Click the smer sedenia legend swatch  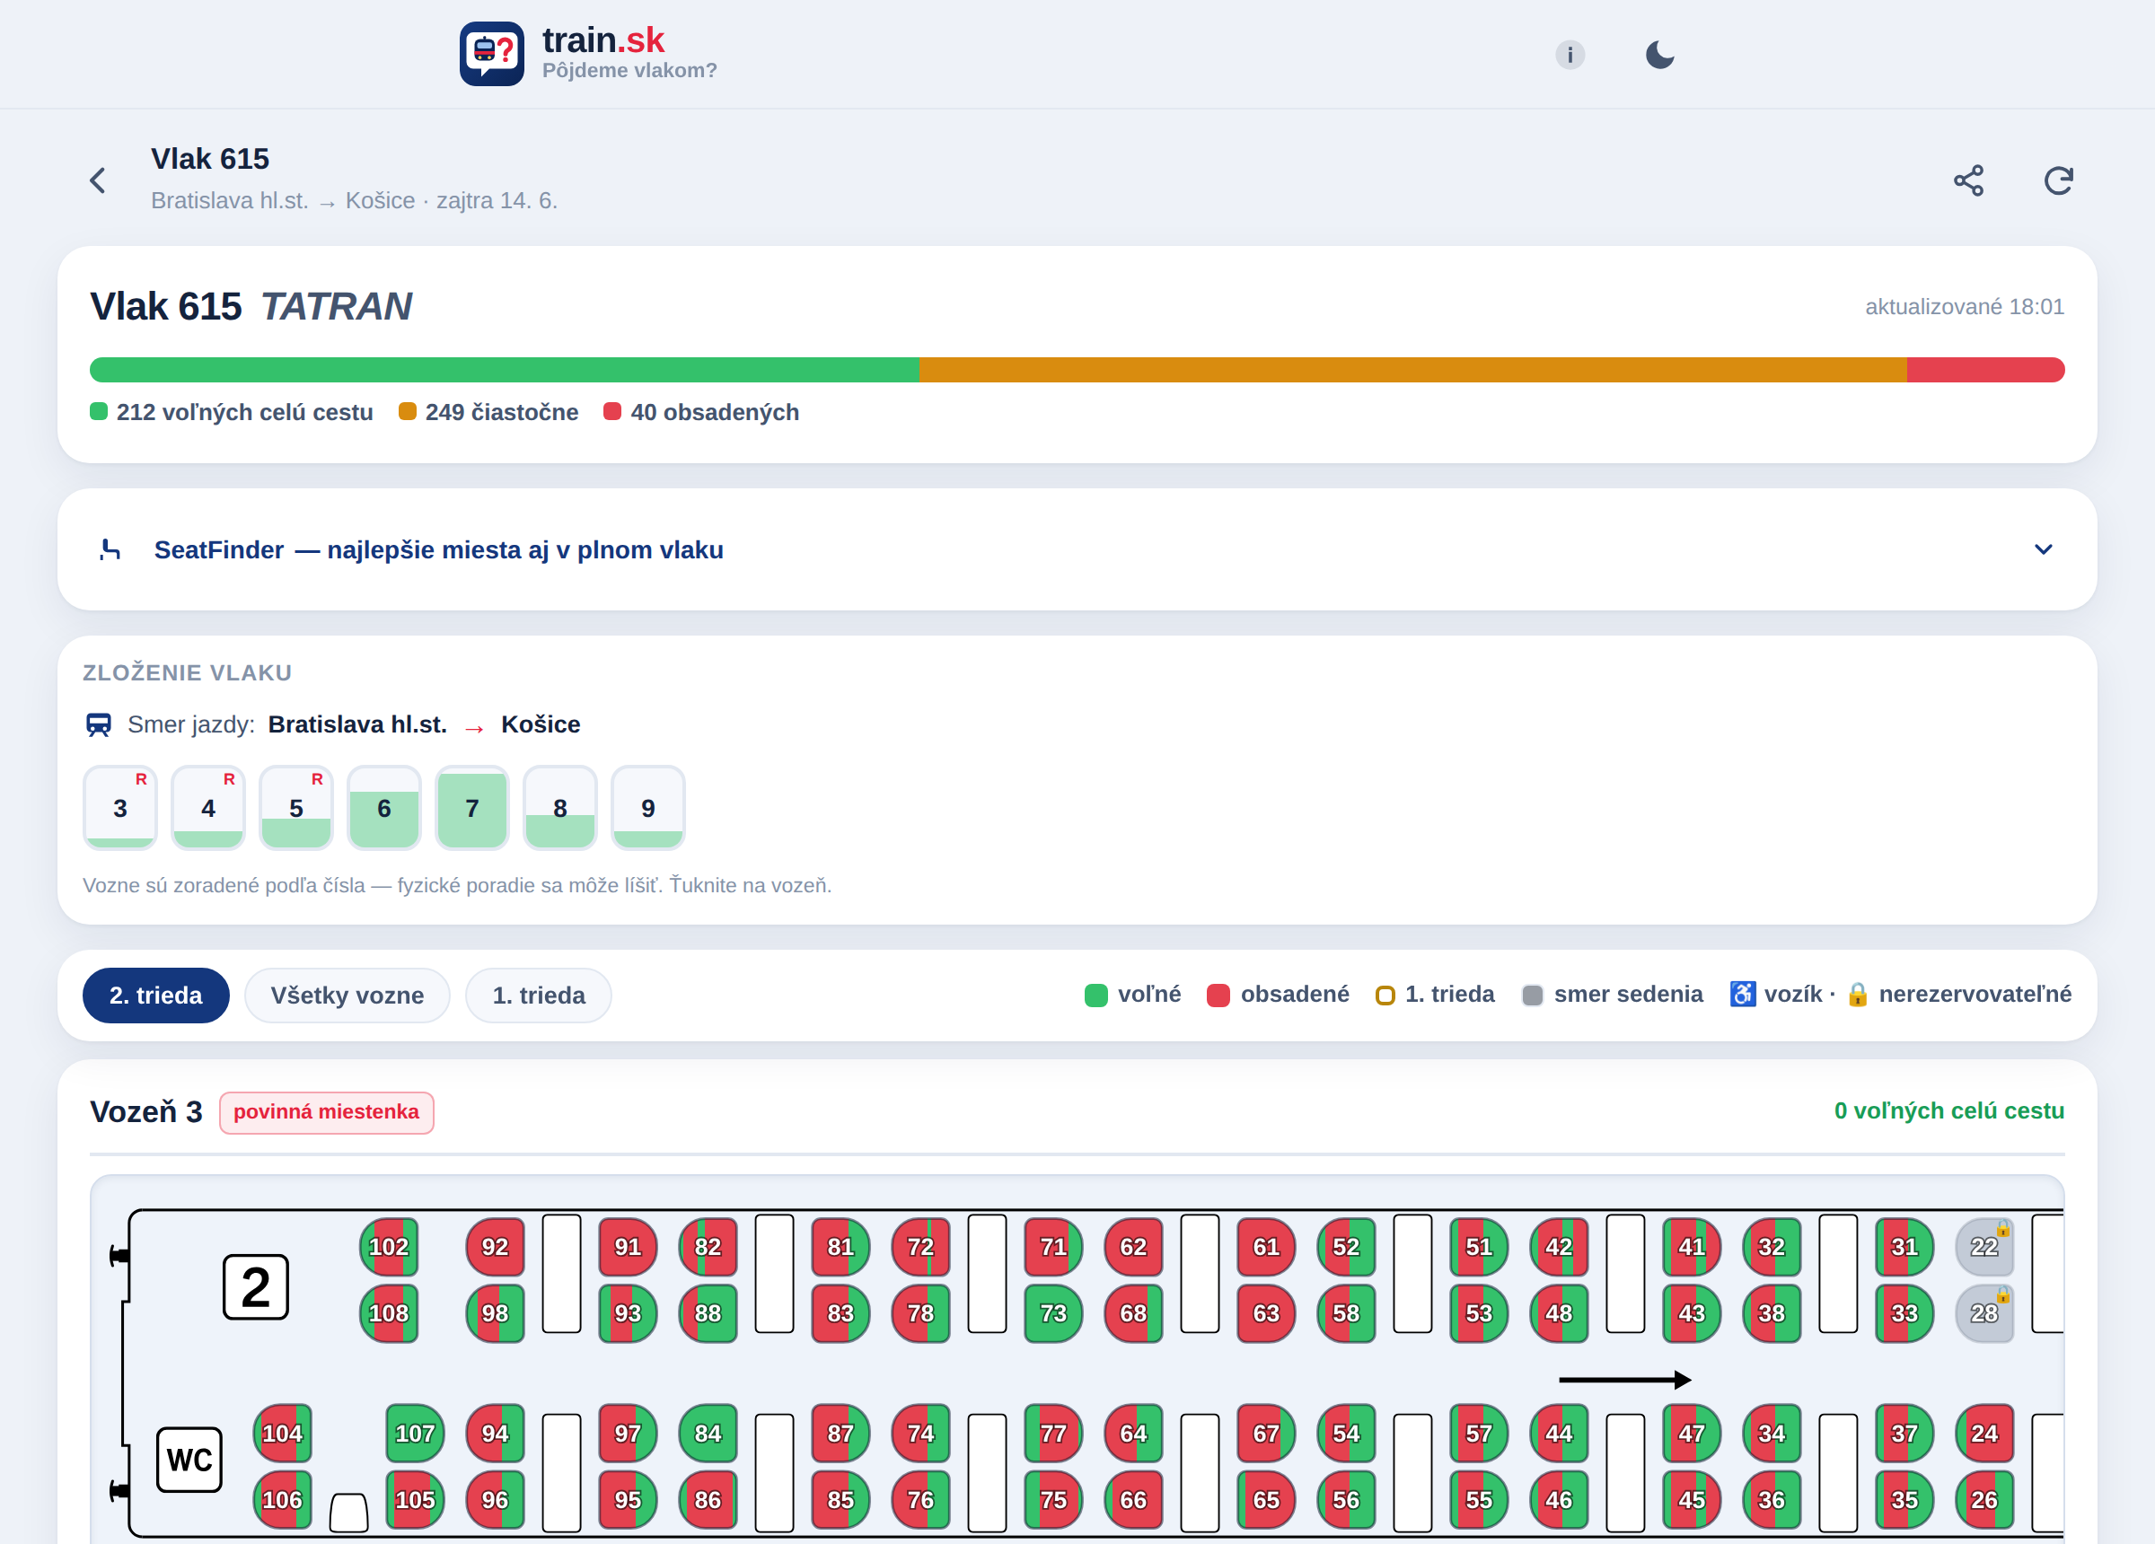coord(1532,995)
